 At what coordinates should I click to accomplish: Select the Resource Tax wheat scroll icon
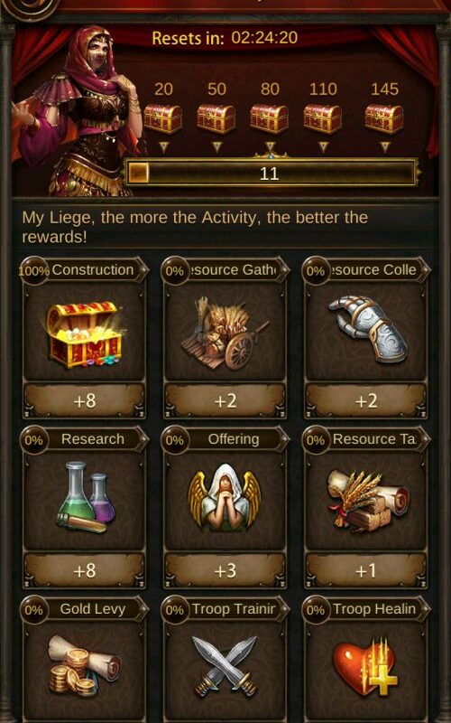(367, 500)
